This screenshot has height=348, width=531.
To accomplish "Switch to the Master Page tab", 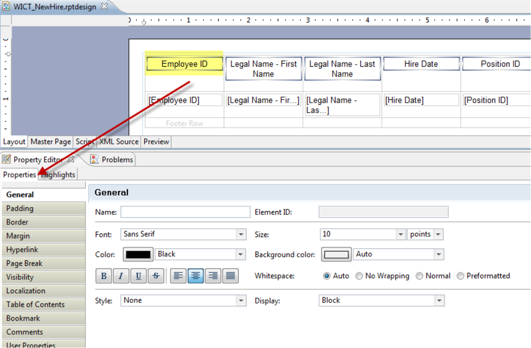I will (x=51, y=142).
